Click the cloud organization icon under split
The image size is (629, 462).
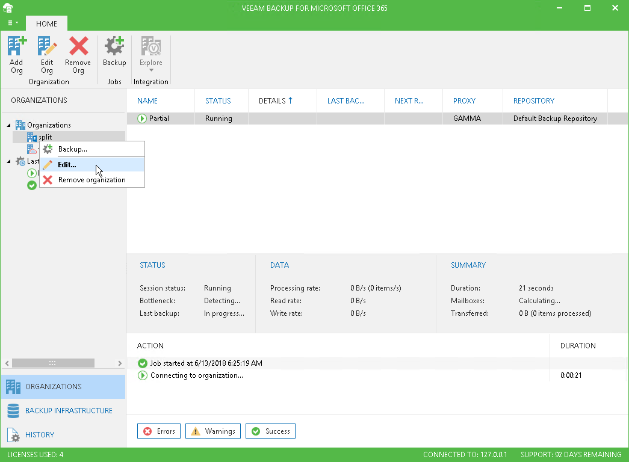[32, 149]
